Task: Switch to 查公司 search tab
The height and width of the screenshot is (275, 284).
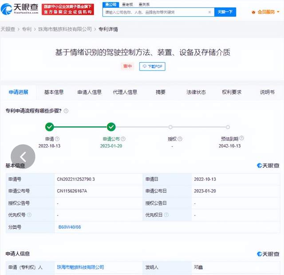Action: coord(110,4)
